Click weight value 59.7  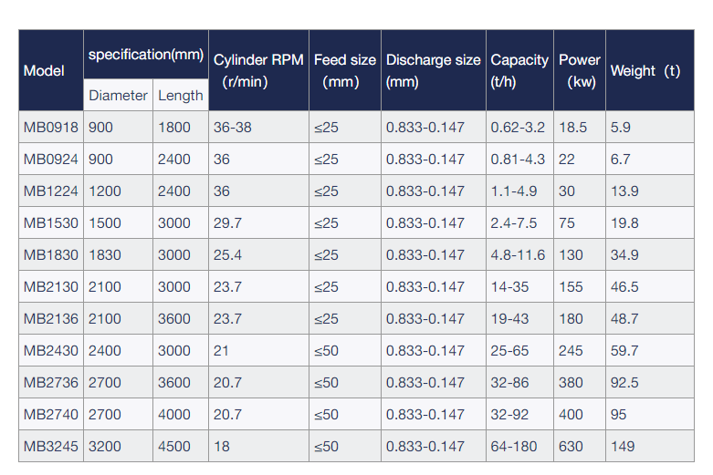[650, 351]
